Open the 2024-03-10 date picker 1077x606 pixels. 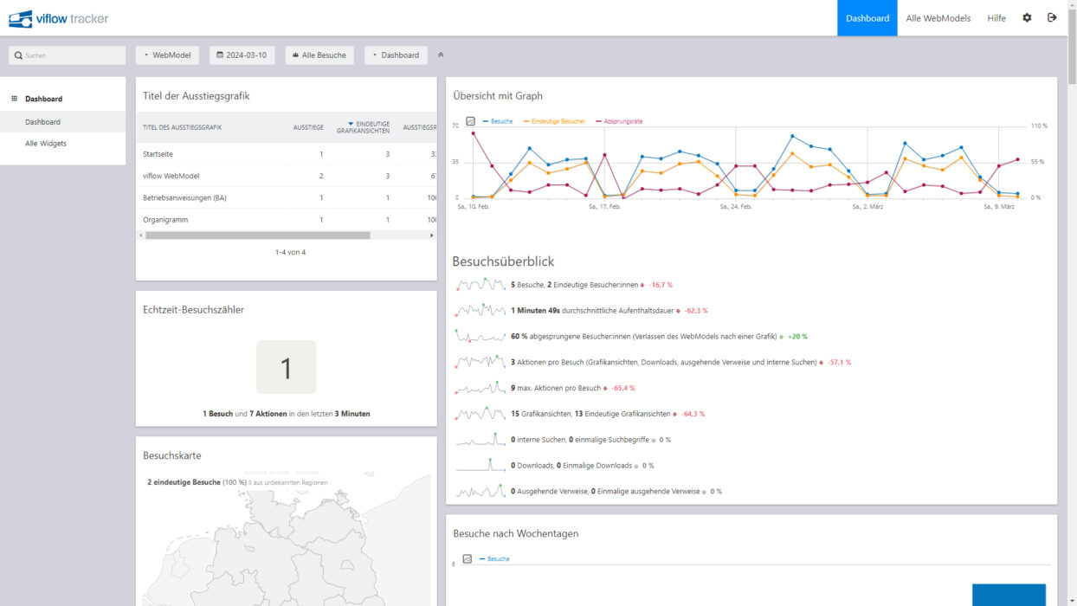click(x=242, y=55)
